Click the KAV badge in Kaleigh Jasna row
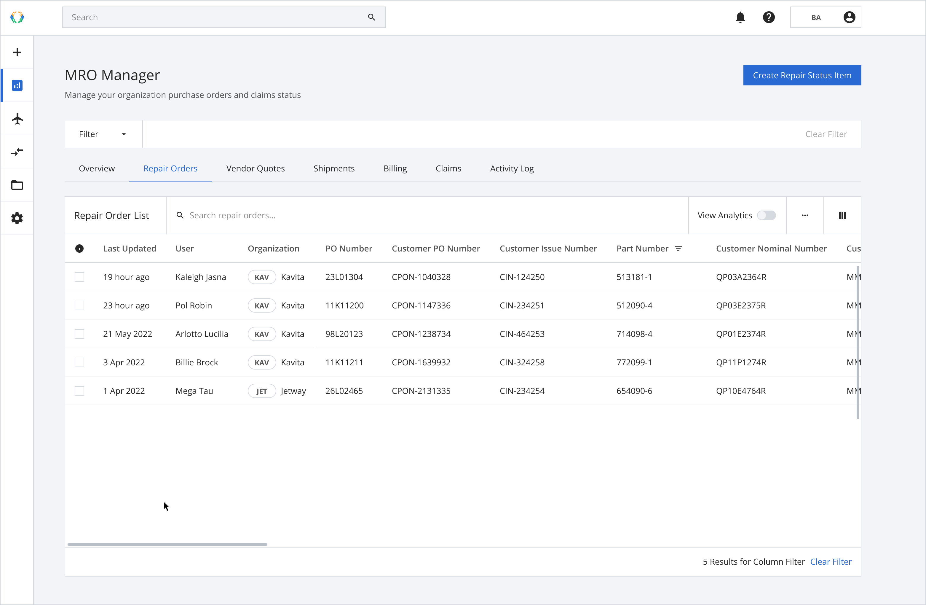The image size is (926, 605). pyautogui.click(x=261, y=277)
